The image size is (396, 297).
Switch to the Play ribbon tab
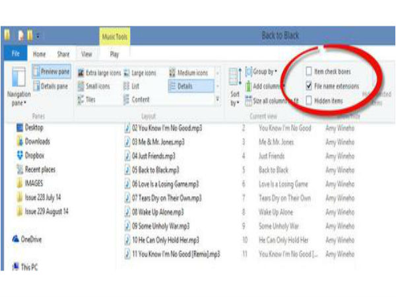[114, 54]
